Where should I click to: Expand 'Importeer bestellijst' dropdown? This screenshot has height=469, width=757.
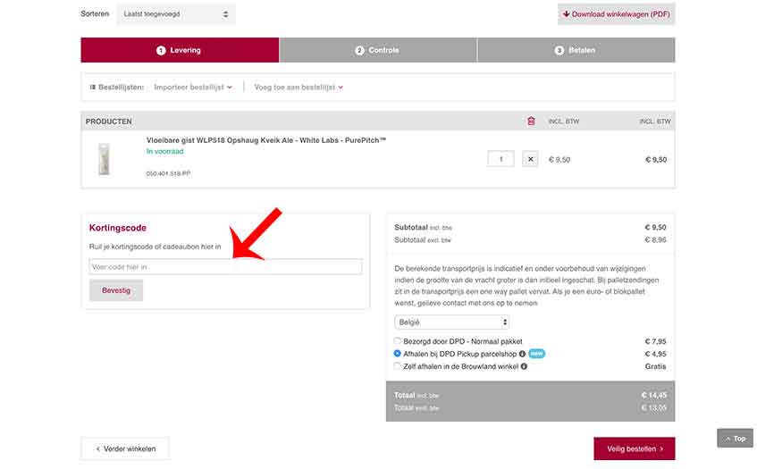[193, 88]
